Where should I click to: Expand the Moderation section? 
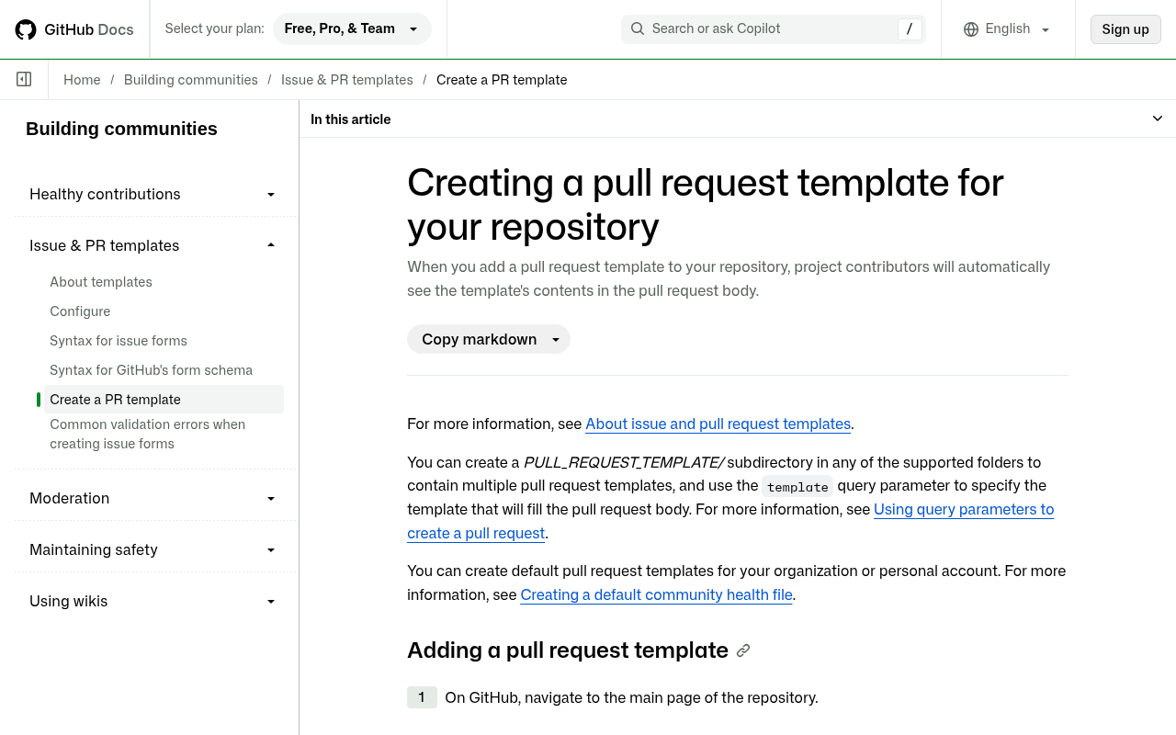[153, 498]
